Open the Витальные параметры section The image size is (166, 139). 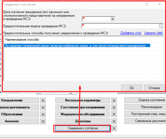[83, 100]
